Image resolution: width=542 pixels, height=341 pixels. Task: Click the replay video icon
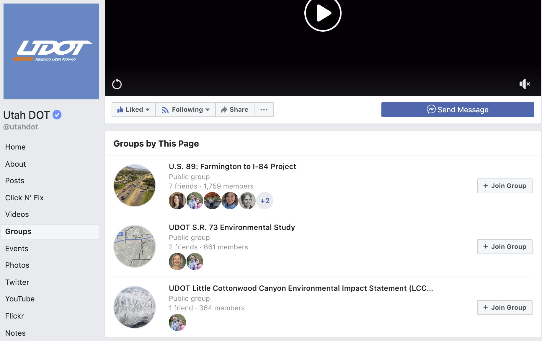(x=117, y=84)
